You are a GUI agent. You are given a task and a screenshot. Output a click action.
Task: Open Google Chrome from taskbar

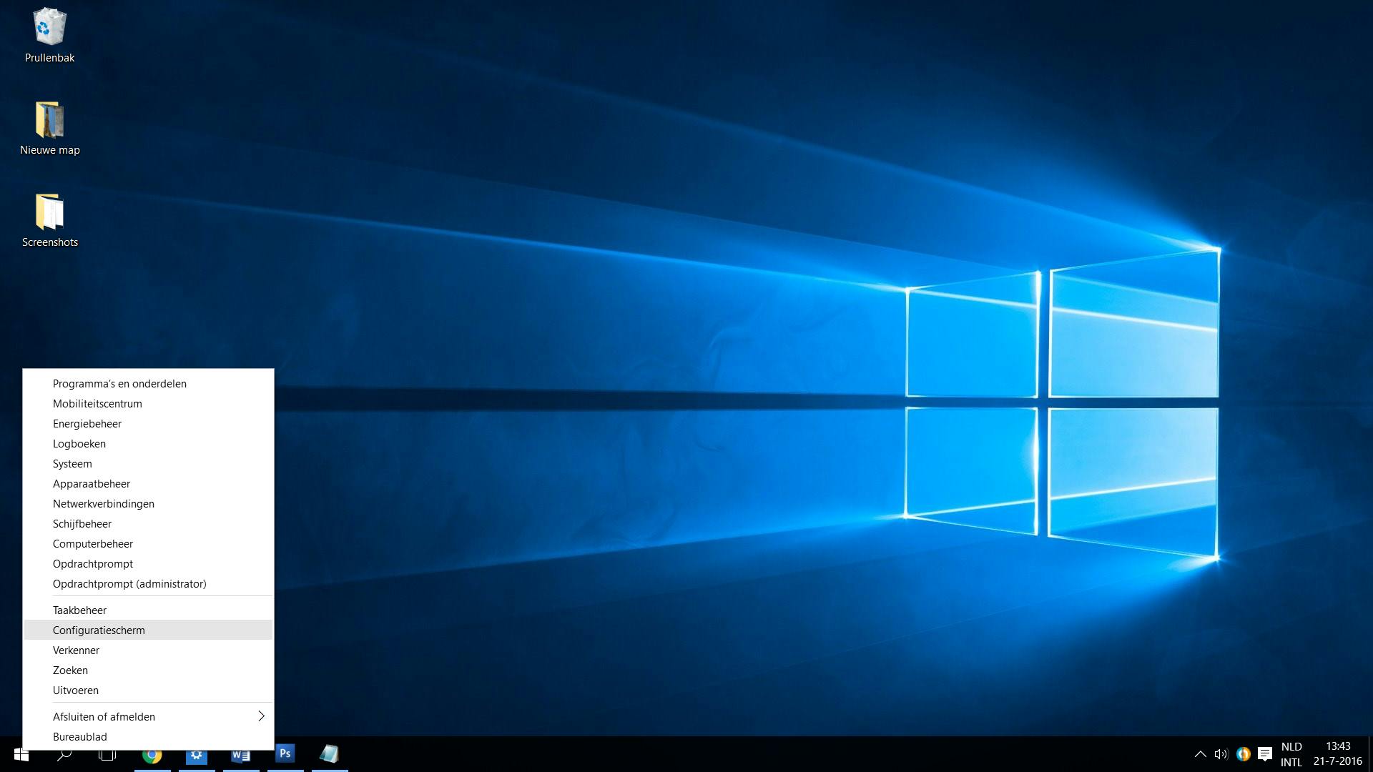(x=152, y=755)
